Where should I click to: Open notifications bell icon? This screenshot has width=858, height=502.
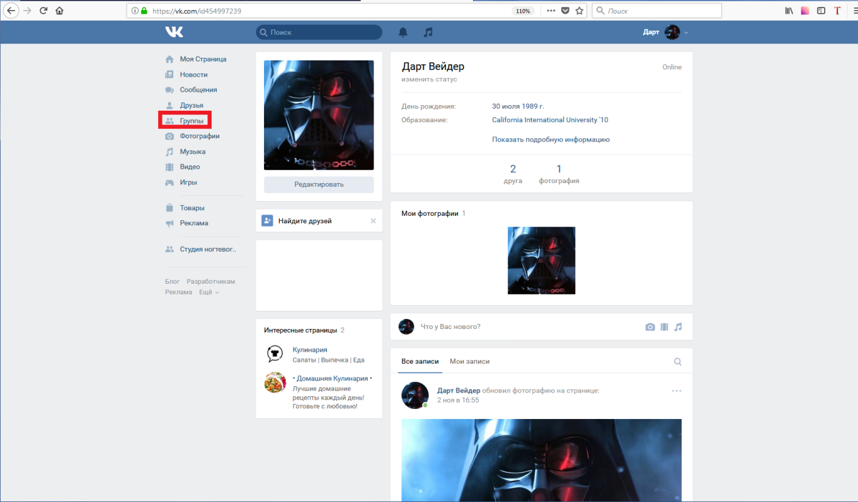(x=403, y=32)
